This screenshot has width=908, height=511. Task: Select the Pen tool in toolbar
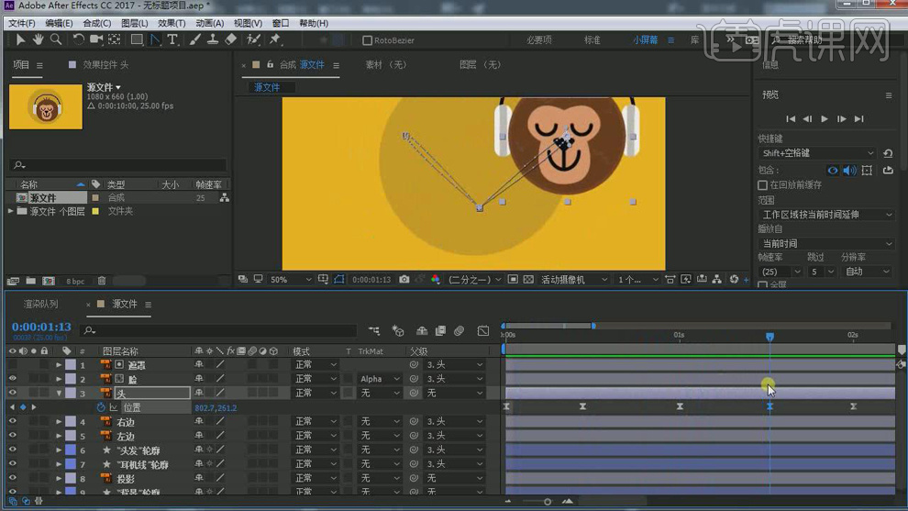click(x=155, y=39)
